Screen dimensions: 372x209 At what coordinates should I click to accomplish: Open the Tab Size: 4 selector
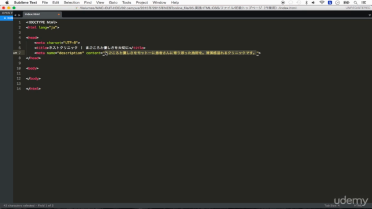point(332,206)
